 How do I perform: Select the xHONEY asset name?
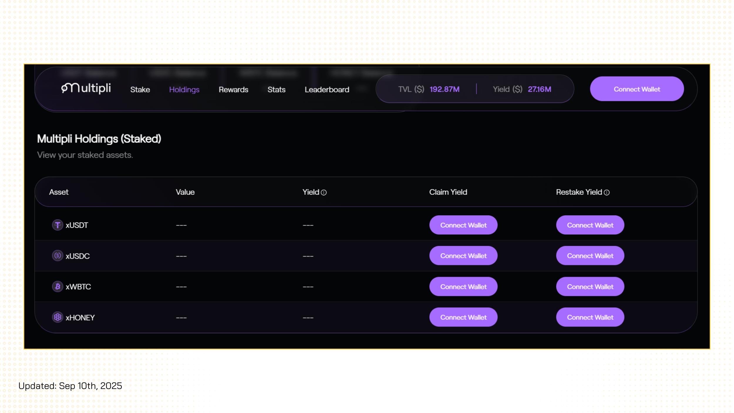click(x=80, y=318)
